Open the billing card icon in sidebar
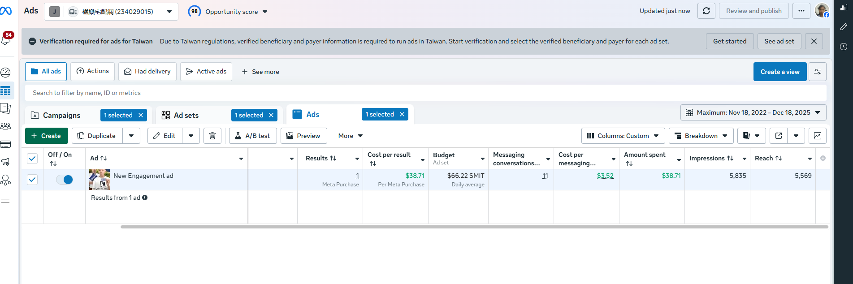 click(6, 144)
